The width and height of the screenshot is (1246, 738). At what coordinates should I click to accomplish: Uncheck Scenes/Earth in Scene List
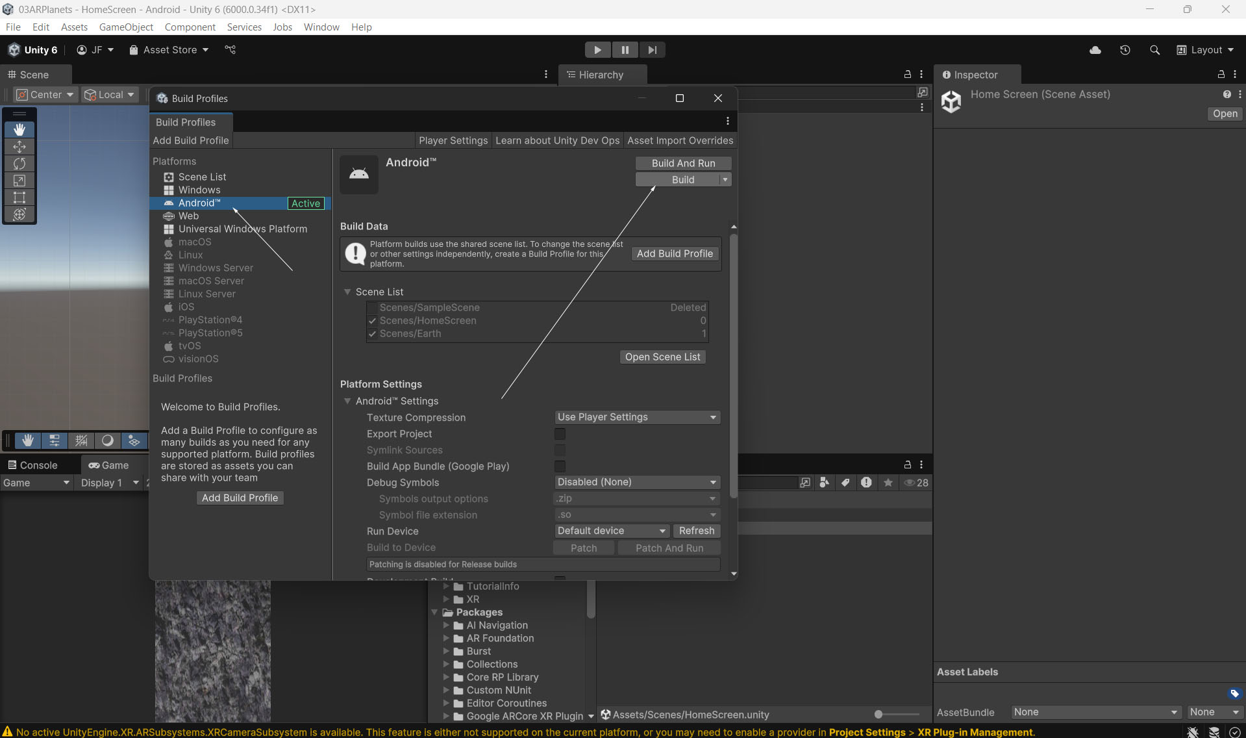[373, 334]
